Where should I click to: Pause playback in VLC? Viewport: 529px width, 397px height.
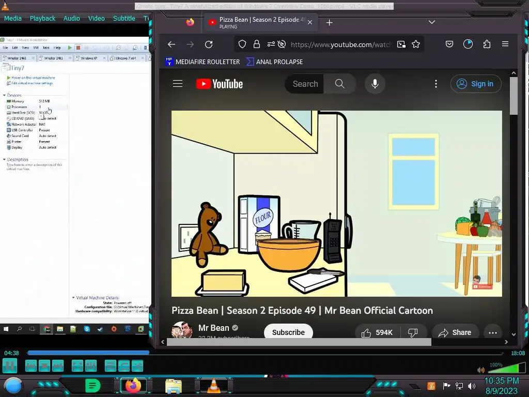point(10,365)
